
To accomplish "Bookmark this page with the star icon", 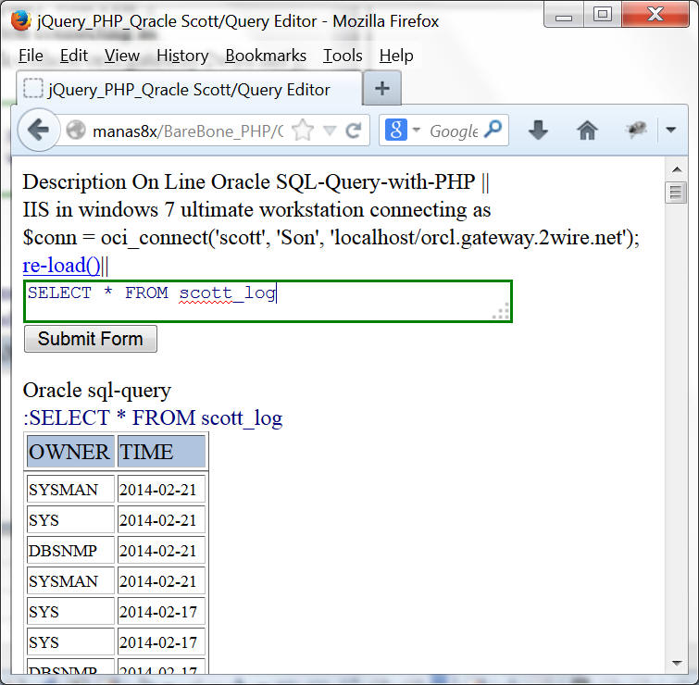I will coord(303,131).
